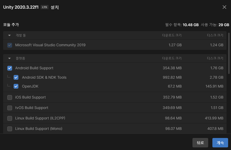Screen dimensions: 231x150
Task: Click Linux Build Support (IL2CPP) label
Action: click(40, 118)
